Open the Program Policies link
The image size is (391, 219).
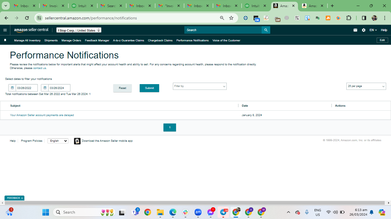tap(31, 141)
